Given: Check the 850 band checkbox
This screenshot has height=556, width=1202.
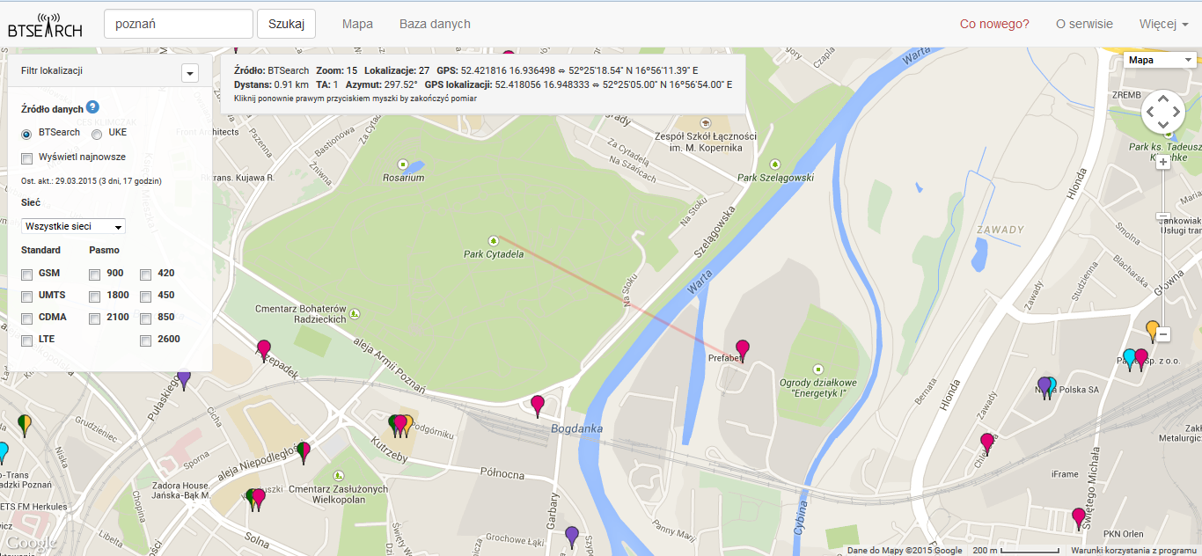Looking at the screenshot, I should tap(145, 318).
